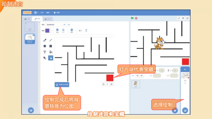
Task: Click the sprite size field
Action: (x=157, y=76)
